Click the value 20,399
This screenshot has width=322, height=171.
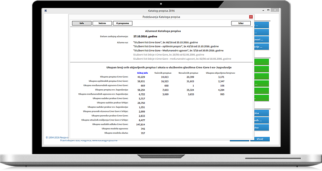(x=190, y=77)
